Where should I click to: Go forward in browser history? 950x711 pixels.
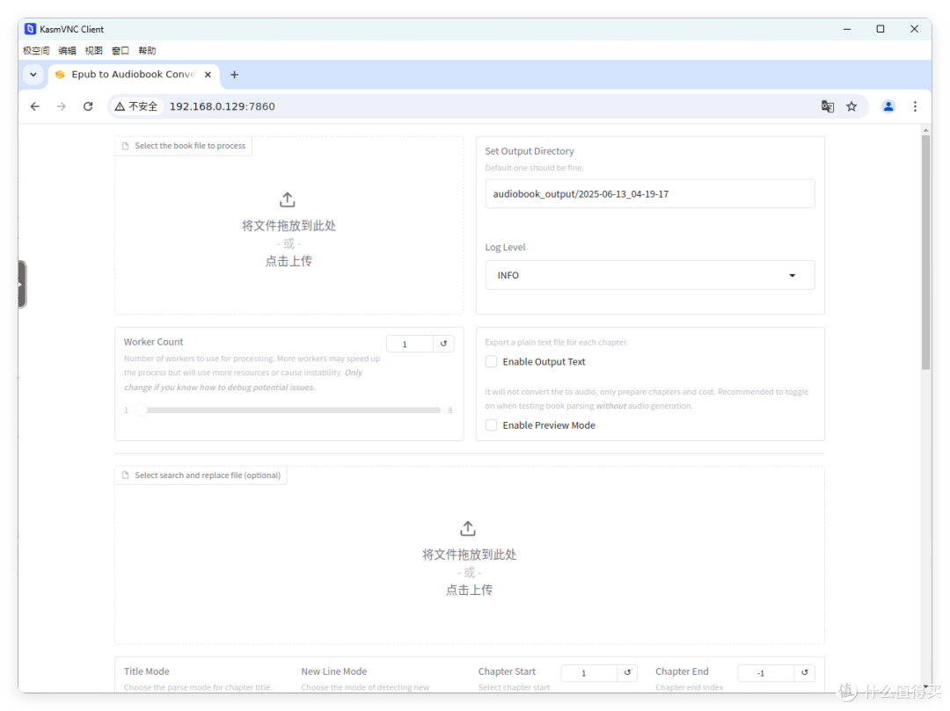62,106
